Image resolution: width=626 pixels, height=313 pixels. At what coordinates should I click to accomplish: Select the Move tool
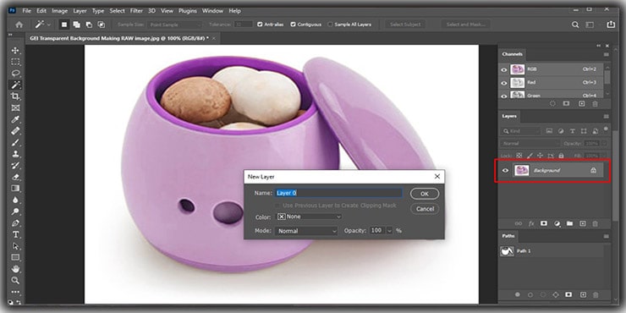tap(15, 51)
